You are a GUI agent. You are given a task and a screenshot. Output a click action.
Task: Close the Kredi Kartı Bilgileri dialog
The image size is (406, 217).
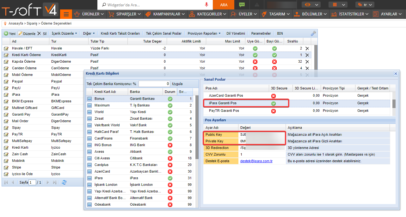coord(396,73)
